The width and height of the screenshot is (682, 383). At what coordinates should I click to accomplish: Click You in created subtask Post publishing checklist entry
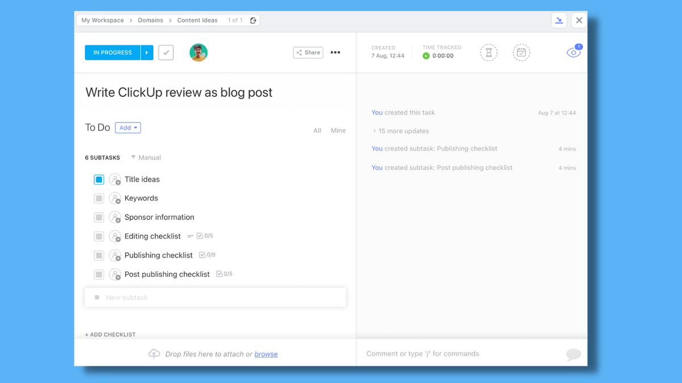(377, 168)
